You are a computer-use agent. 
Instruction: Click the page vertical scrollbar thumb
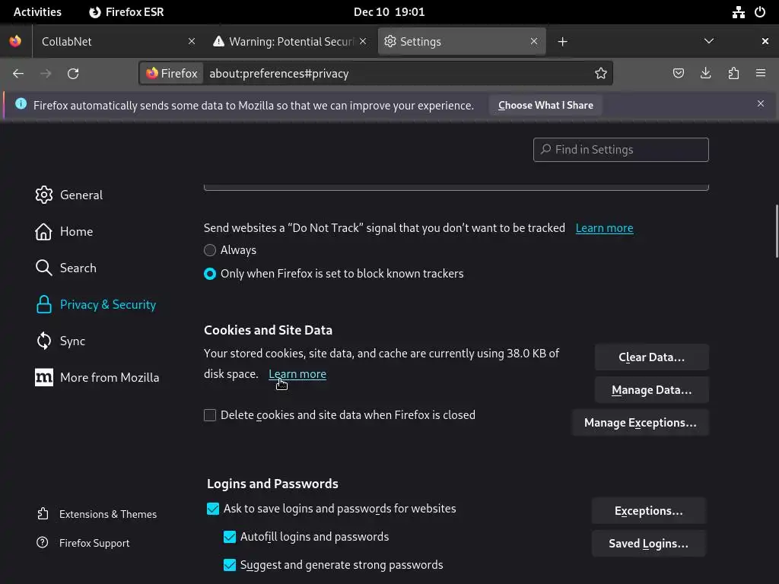[x=776, y=230]
